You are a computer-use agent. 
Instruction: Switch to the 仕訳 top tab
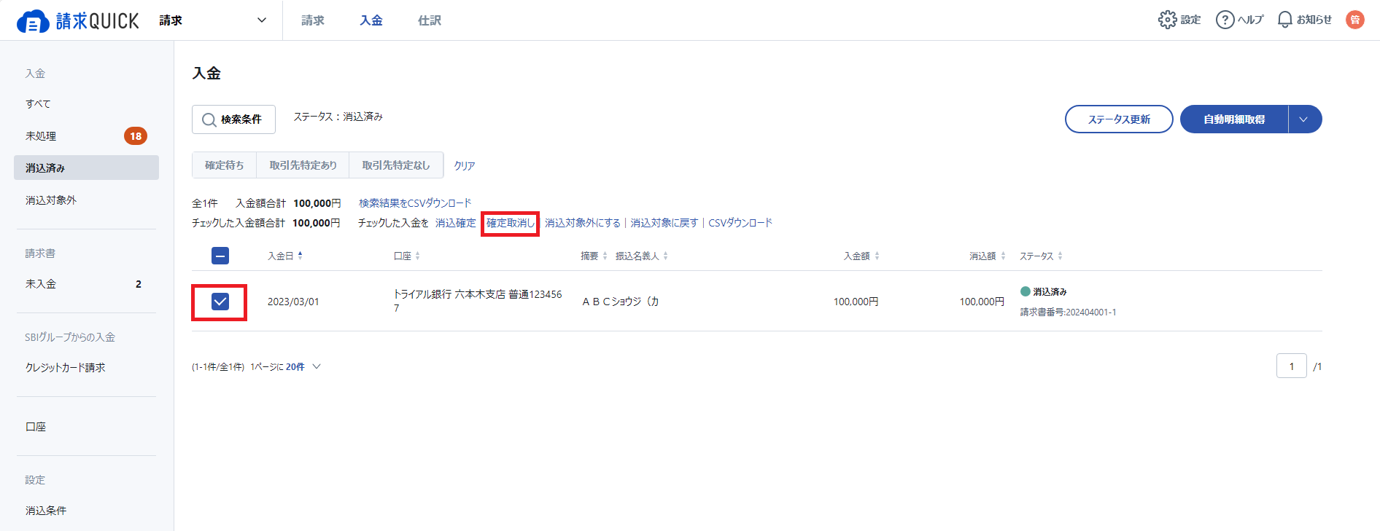pos(430,20)
